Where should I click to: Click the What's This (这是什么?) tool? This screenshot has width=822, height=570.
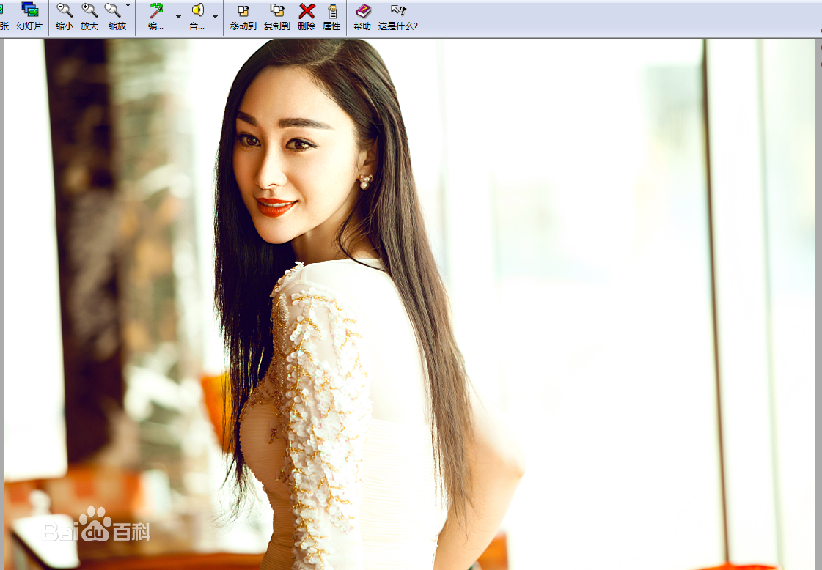(x=398, y=17)
